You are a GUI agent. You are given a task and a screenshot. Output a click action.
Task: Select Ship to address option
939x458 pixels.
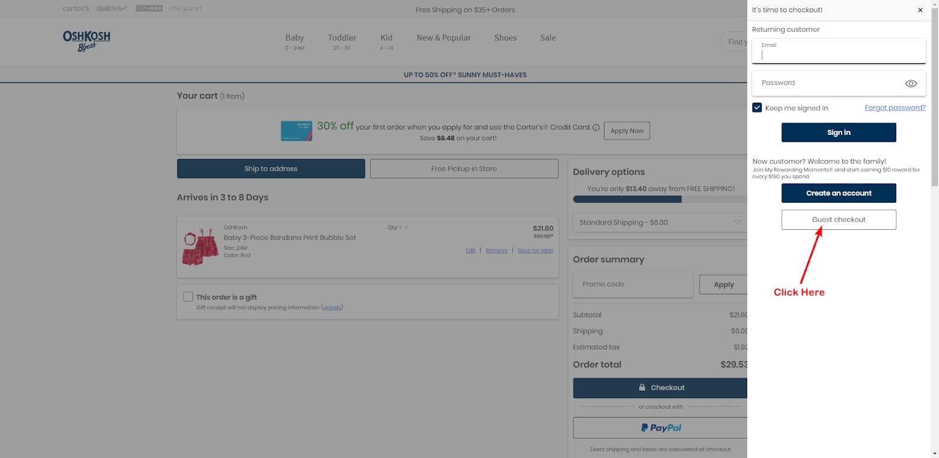pos(271,169)
